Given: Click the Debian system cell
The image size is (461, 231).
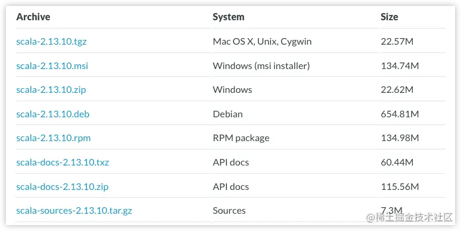Looking at the screenshot, I should (228, 114).
